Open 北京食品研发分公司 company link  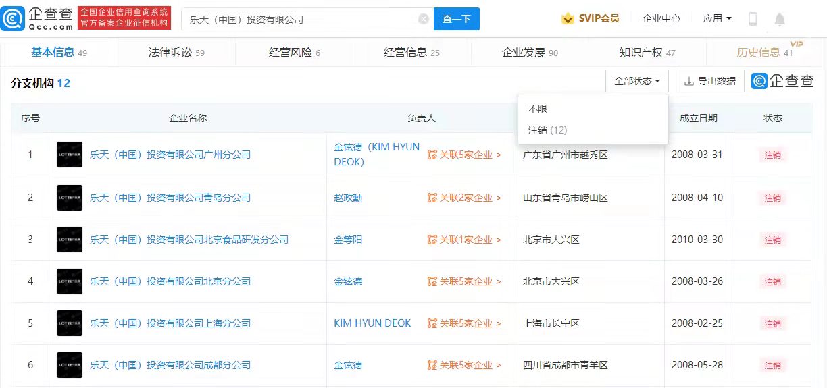coord(189,240)
